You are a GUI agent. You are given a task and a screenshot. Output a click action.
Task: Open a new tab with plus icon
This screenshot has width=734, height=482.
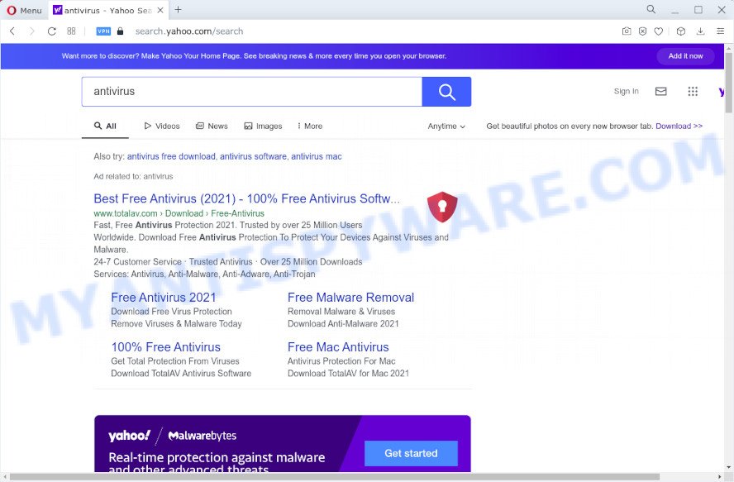point(178,10)
